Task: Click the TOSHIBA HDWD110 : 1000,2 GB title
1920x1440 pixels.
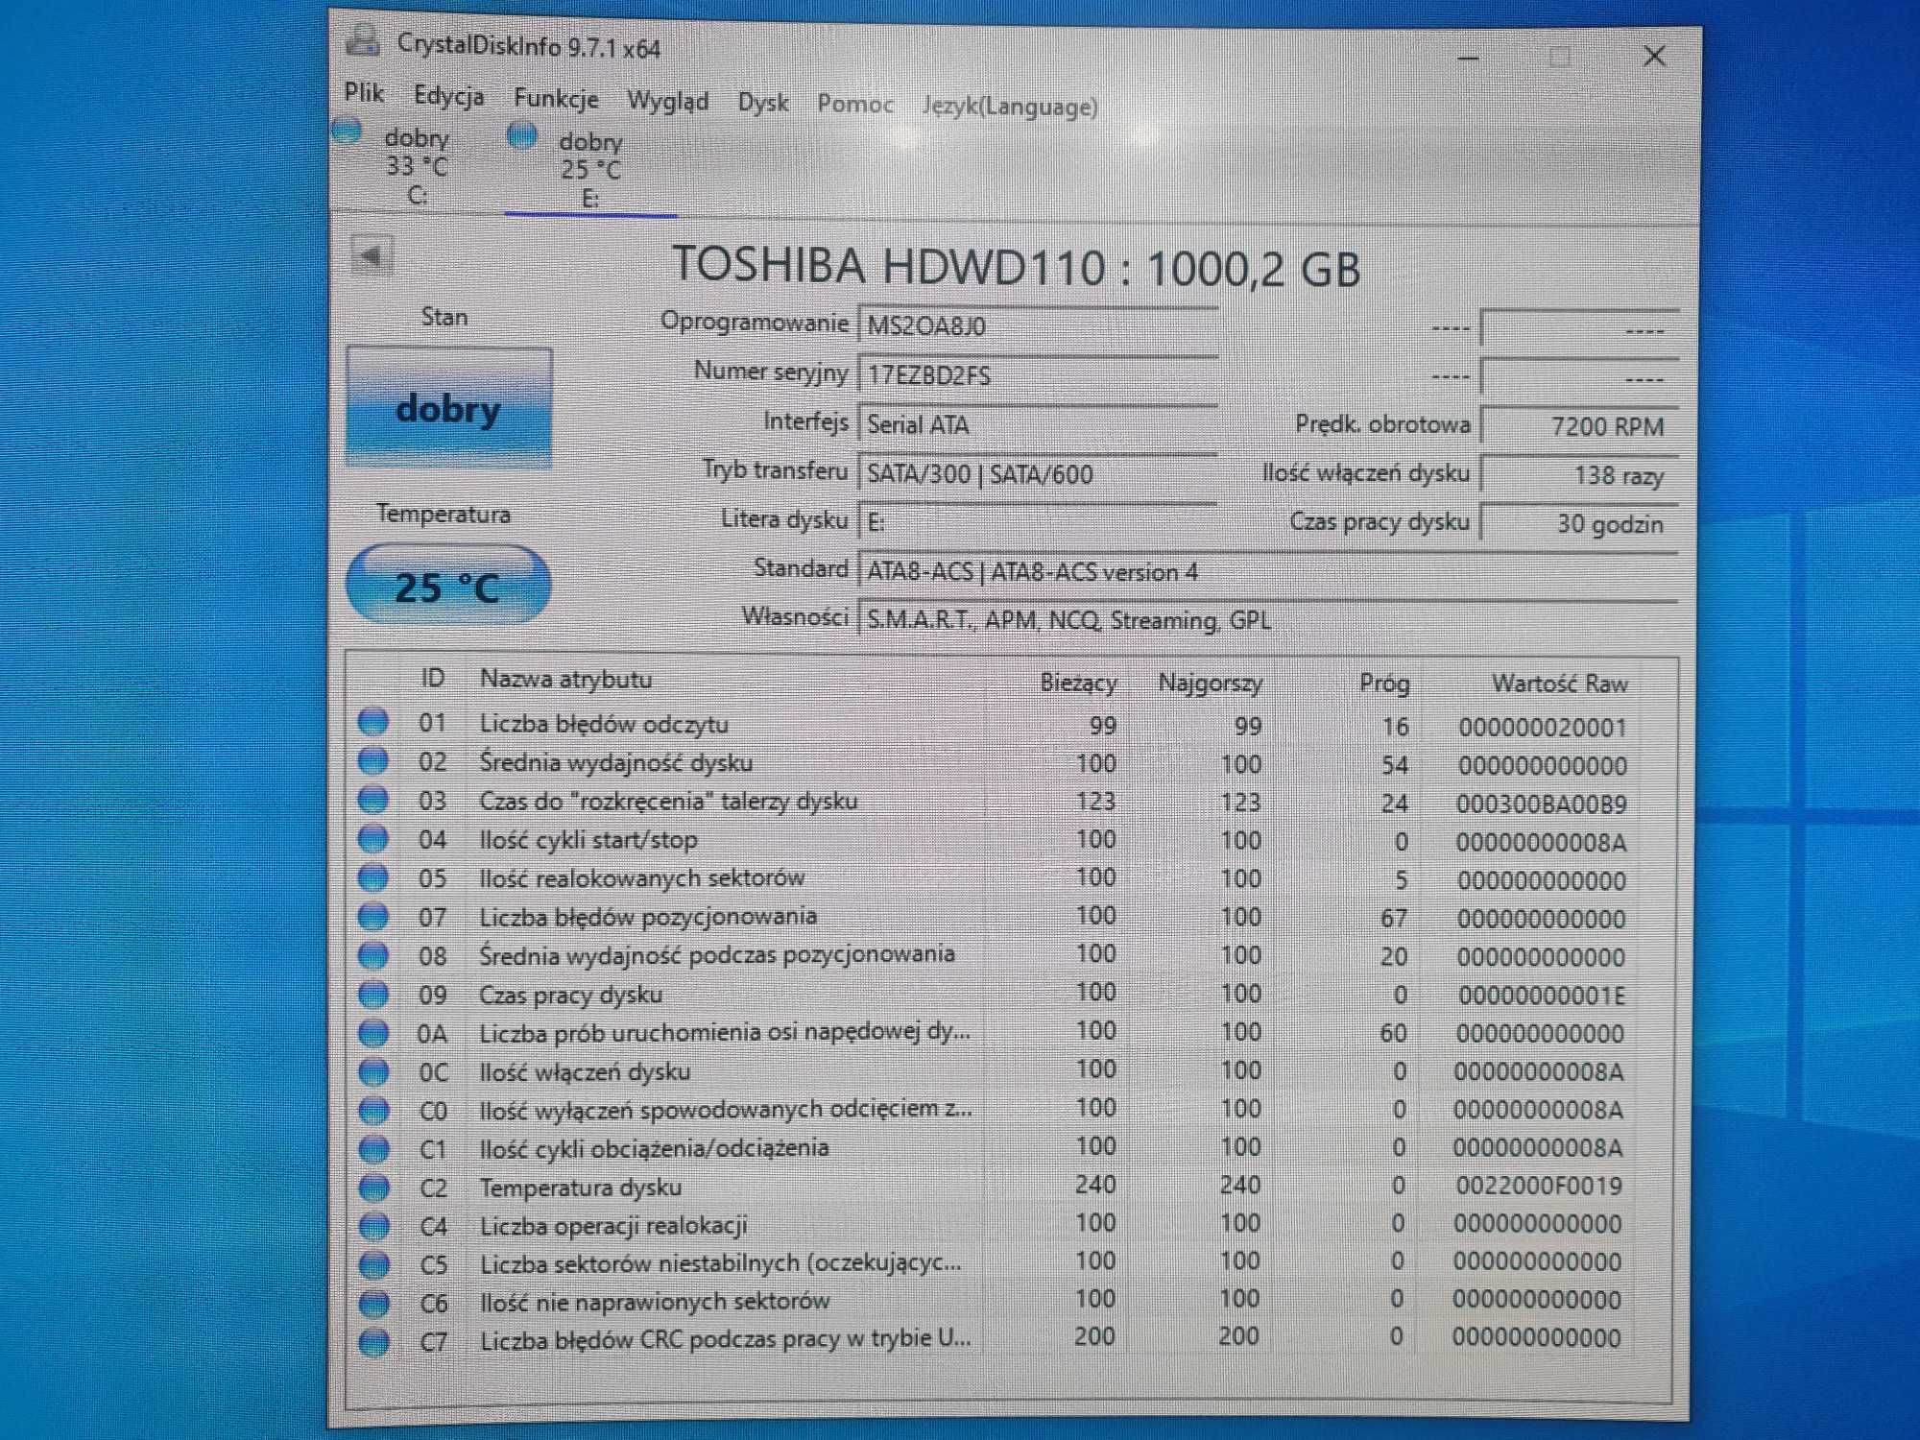Action: (1016, 266)
